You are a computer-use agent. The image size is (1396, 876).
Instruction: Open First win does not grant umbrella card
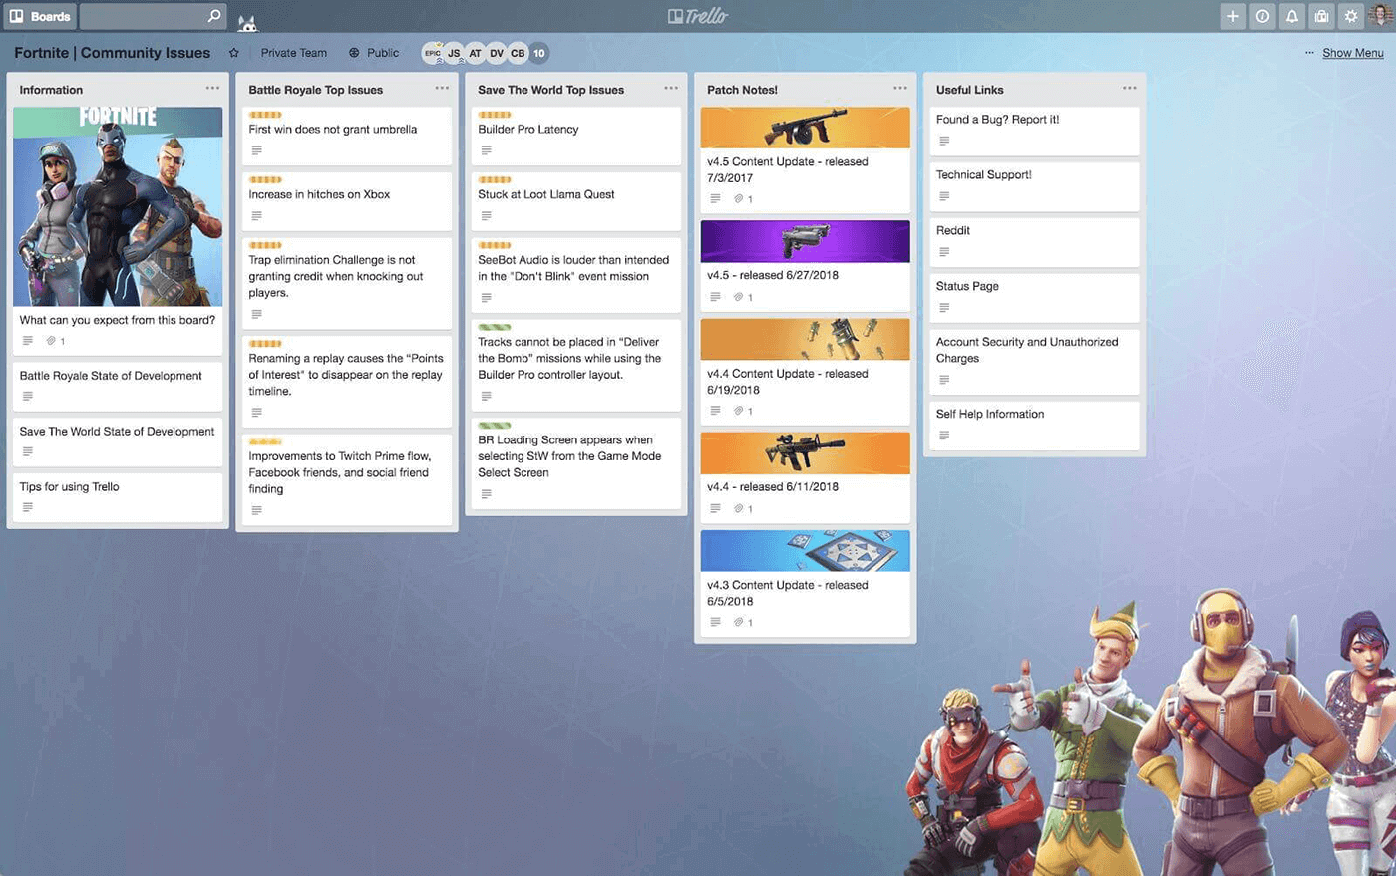347,137
